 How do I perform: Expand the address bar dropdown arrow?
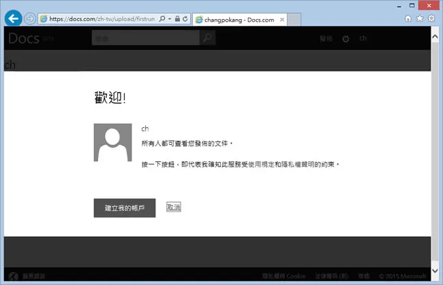(x=170, y=19)
